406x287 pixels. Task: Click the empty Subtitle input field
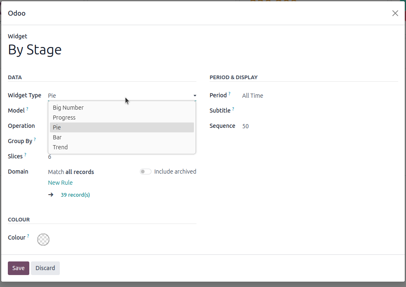click(x=320, y=111)
